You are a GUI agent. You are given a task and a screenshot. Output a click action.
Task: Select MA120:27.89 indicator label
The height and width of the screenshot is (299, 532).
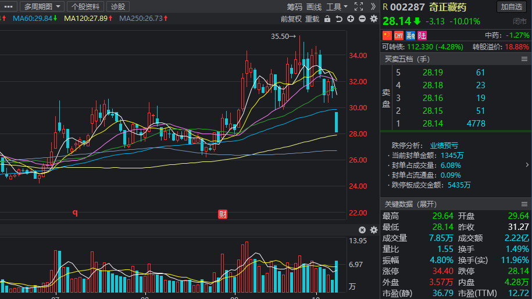(88, 18)
